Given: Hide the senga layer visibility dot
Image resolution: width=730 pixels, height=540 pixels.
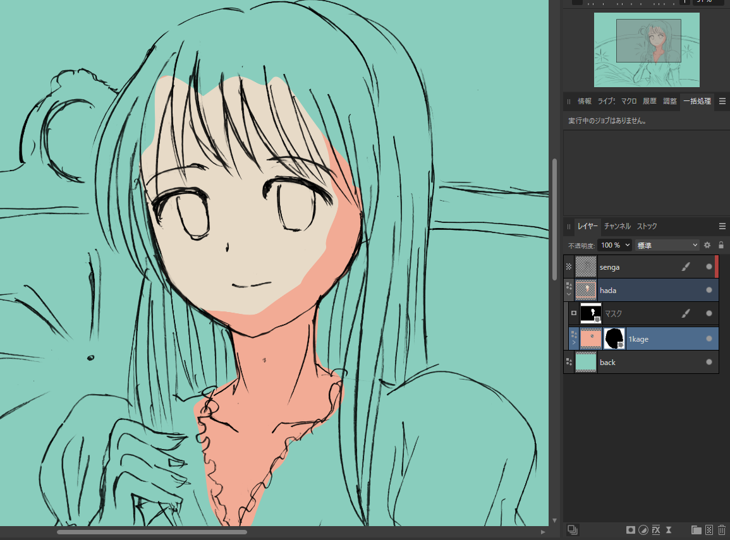Looking at the screenshot, I should [709, 267].
